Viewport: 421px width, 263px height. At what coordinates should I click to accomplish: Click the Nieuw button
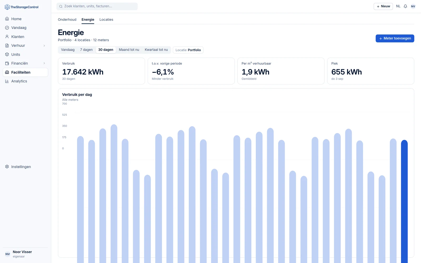coord(383,6)
